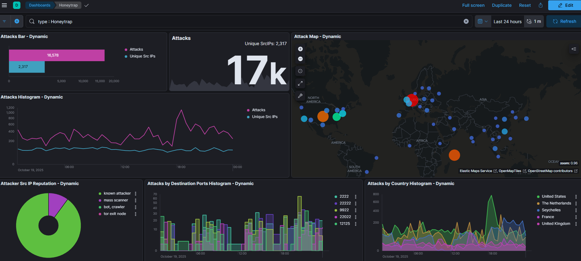Go to Dashboards breadcrumb

point(40,5)
